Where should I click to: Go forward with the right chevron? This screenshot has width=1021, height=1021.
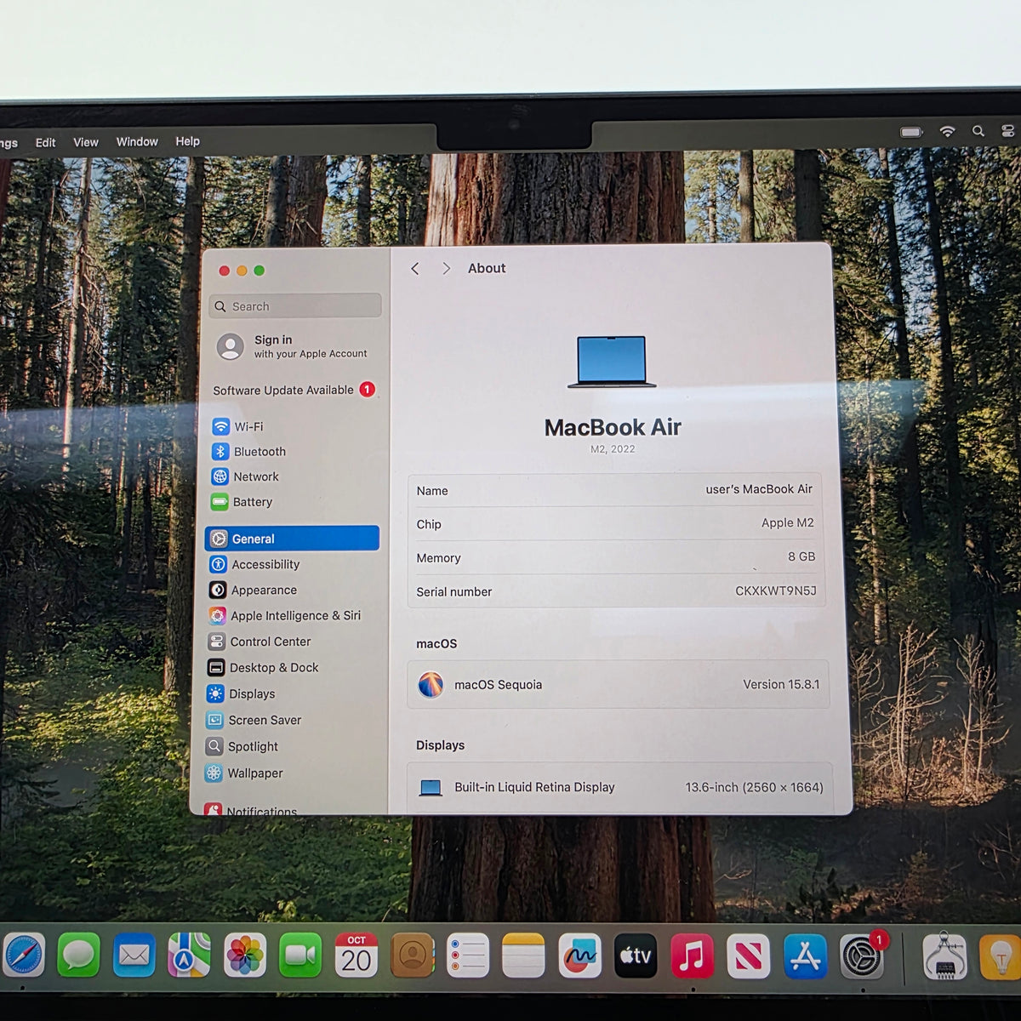coord(446,269)
